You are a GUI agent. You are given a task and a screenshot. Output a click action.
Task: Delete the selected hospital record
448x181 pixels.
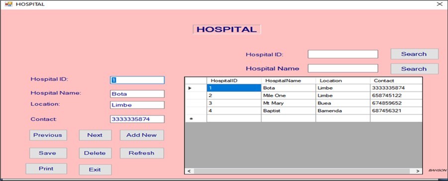coord(95,153)
